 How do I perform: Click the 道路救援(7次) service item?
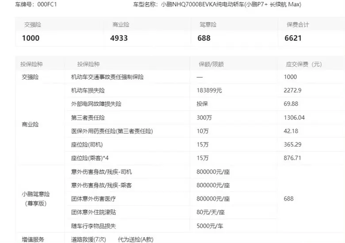[x=88, y=239]
